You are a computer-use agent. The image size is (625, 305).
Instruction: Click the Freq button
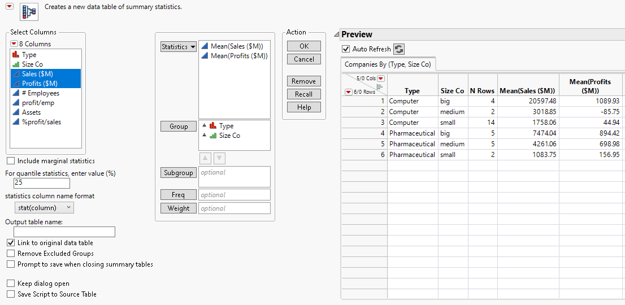pos(179,195)
